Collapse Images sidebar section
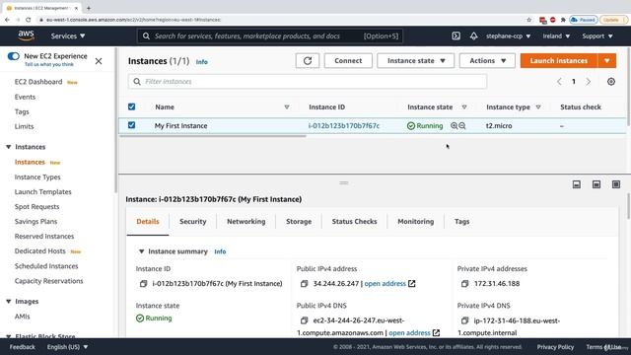This screenshot has width=631, height=355. point(9,302)
